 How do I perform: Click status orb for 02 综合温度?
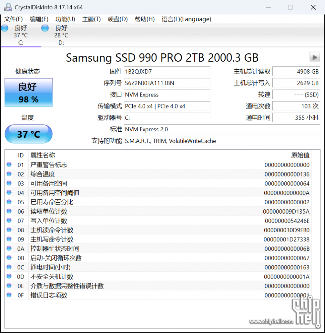pos(9,174)
